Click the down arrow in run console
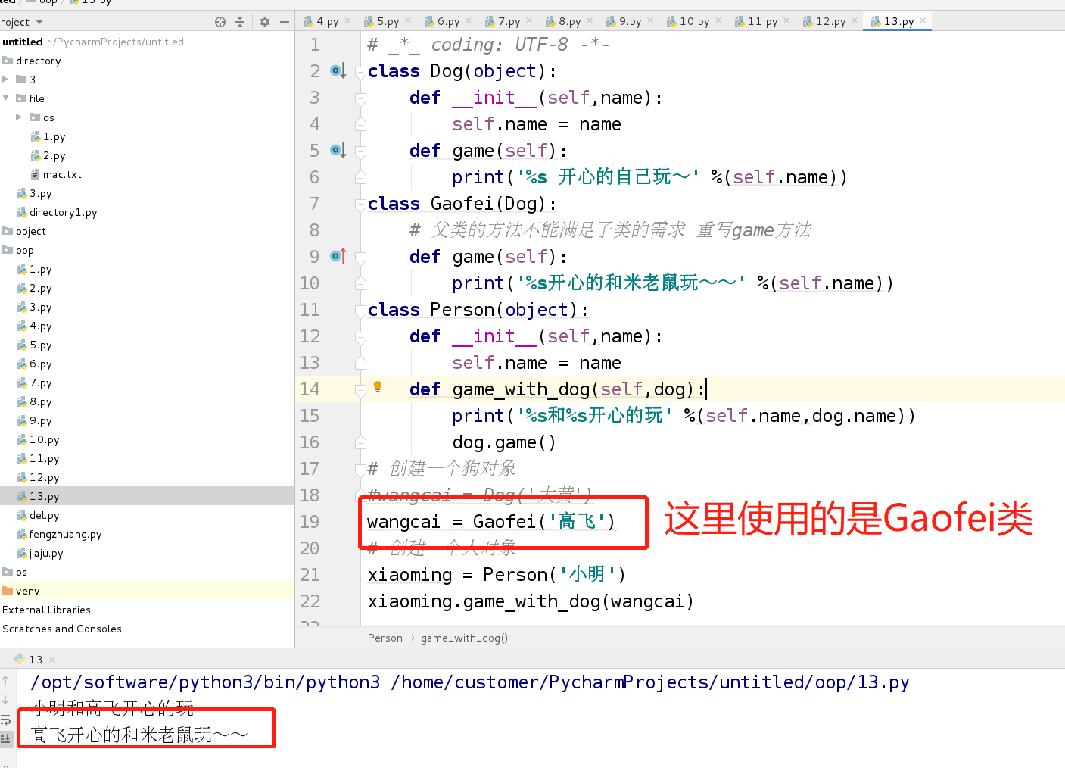Screen dimensions: 1065x768 [5, 700]
